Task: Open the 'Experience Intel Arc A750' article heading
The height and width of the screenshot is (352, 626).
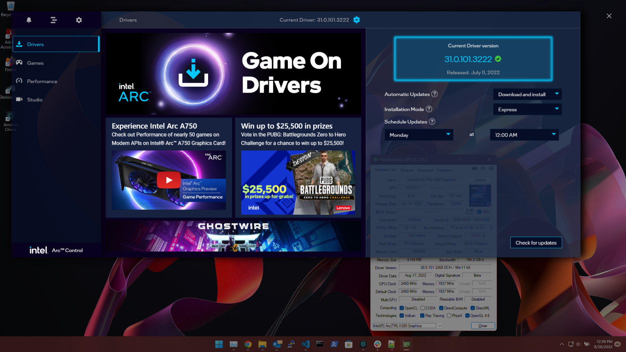Action: pyautogui.click(x=154, y=126)
